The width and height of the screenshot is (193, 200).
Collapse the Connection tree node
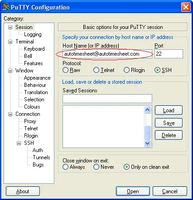pos(10,114)
